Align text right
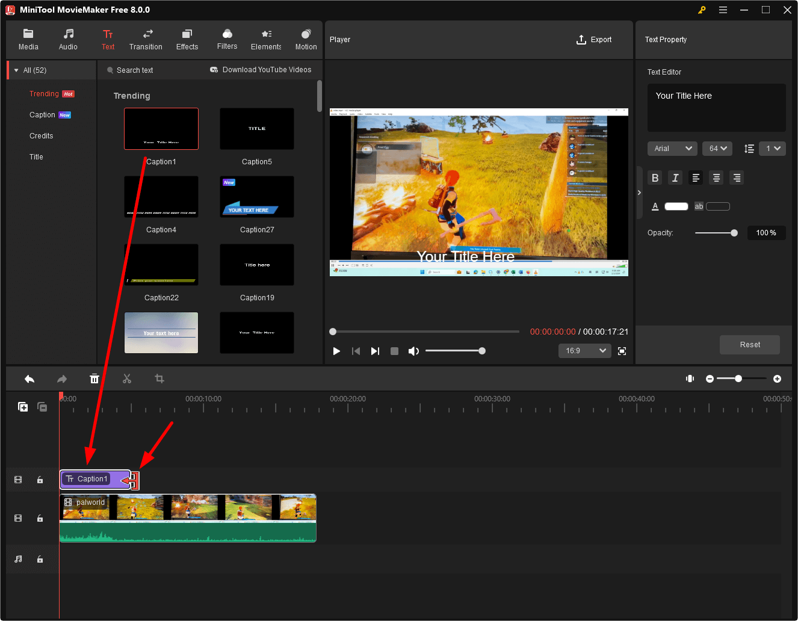The height and width of the screenshot is (621, 798). (x=737, y=178)
